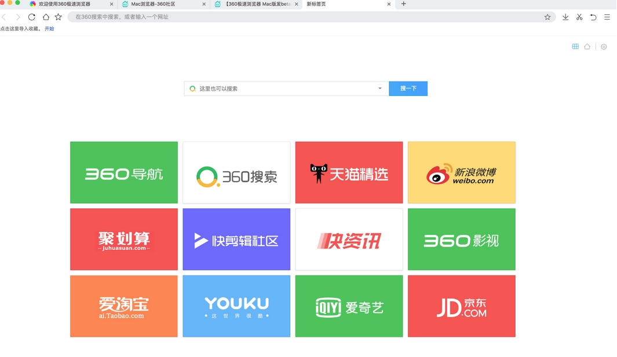Click the 点击这里导入收藏 text in bookmarks bar
The width and height of the screenshot is (617, 357).
pos(20,29)
